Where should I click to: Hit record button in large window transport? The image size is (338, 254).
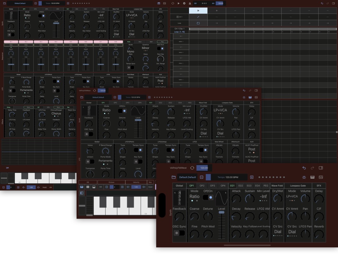(184, 3)
